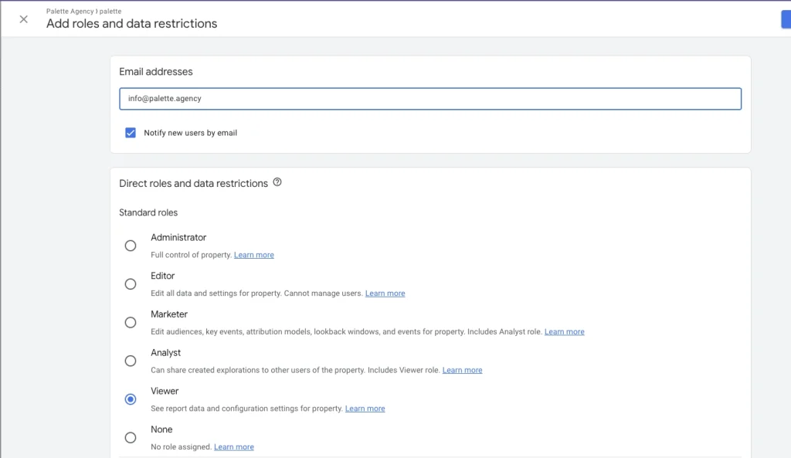Click the 'Palette Agency' breadcrumb text

click(x=70, y=11)
